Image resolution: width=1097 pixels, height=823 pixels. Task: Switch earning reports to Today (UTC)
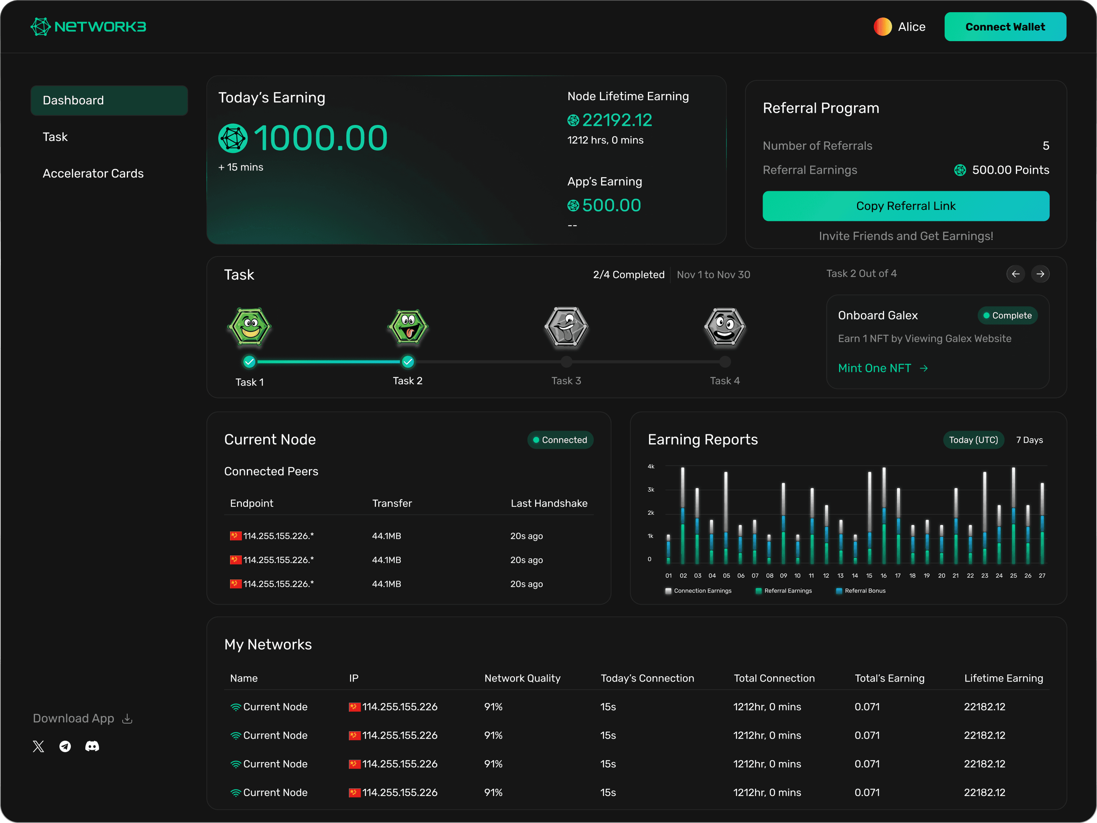973,440
